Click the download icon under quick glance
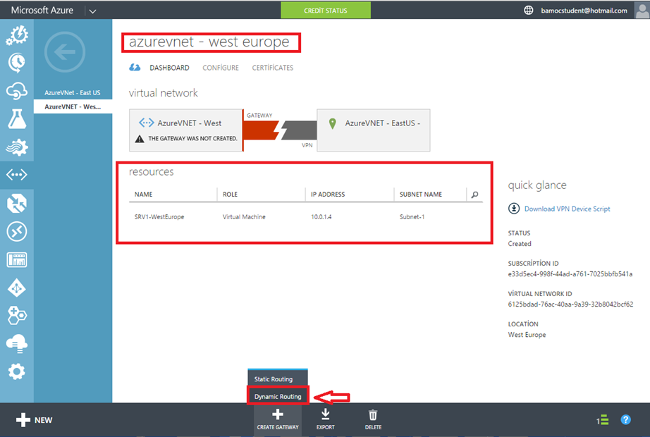Image resolution: width=650 pixels, height=437 pixels. 514,209
